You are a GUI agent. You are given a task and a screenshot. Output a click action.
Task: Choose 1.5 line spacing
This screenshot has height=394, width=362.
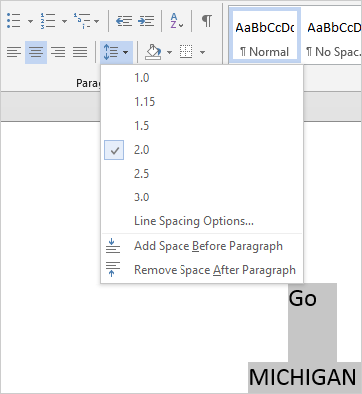click(x=201, y=126)
